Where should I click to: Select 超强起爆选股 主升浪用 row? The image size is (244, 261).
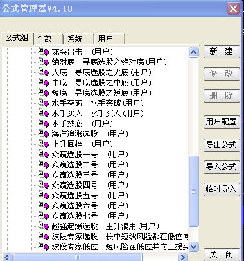click(105, 226)
